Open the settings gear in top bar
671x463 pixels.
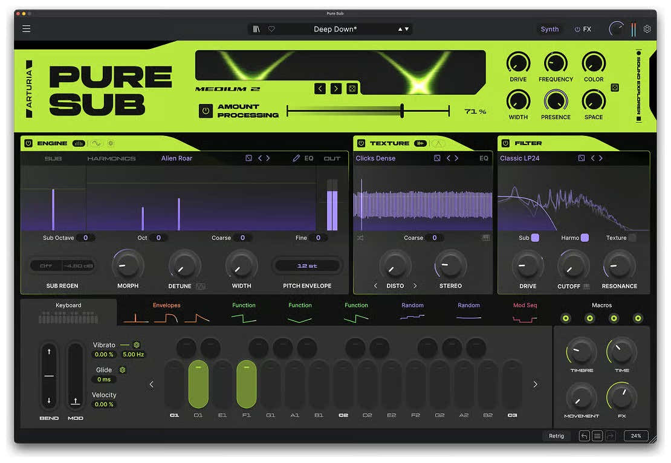point(647,29)
